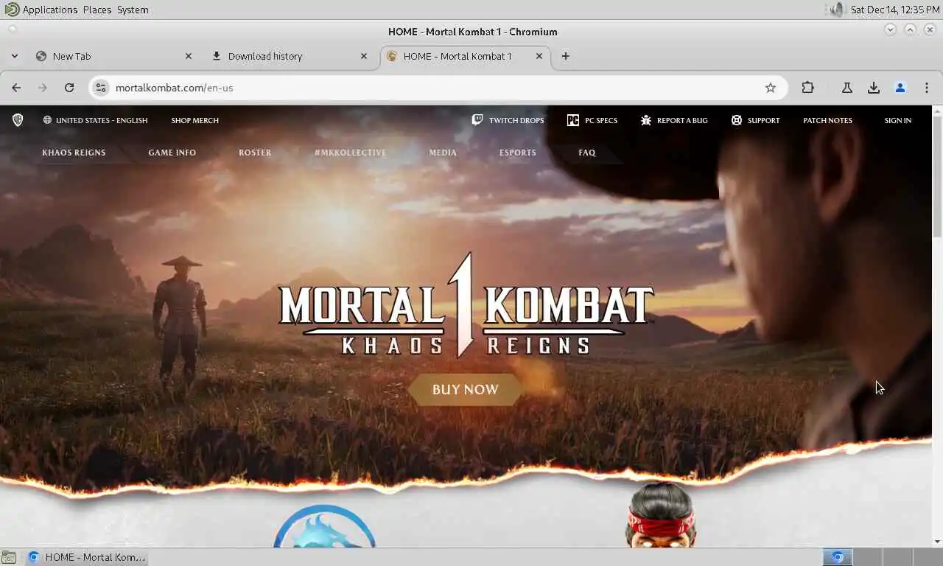Click the Mortal Kombat 1 Khaos Reigns logo
Image resolution: width=943 pixels, height=566 pixels.
click(466, 305)
